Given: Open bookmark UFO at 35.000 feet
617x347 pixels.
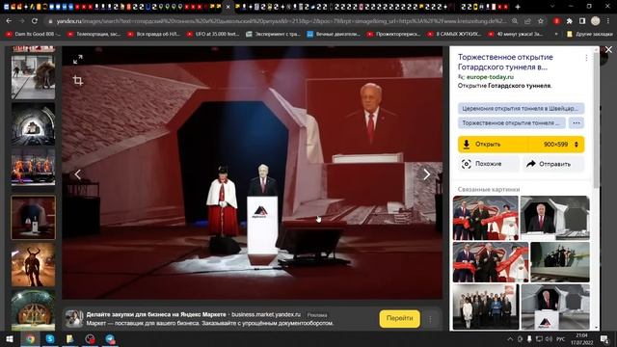Looking at the screenshot, I should pos(213,35).
